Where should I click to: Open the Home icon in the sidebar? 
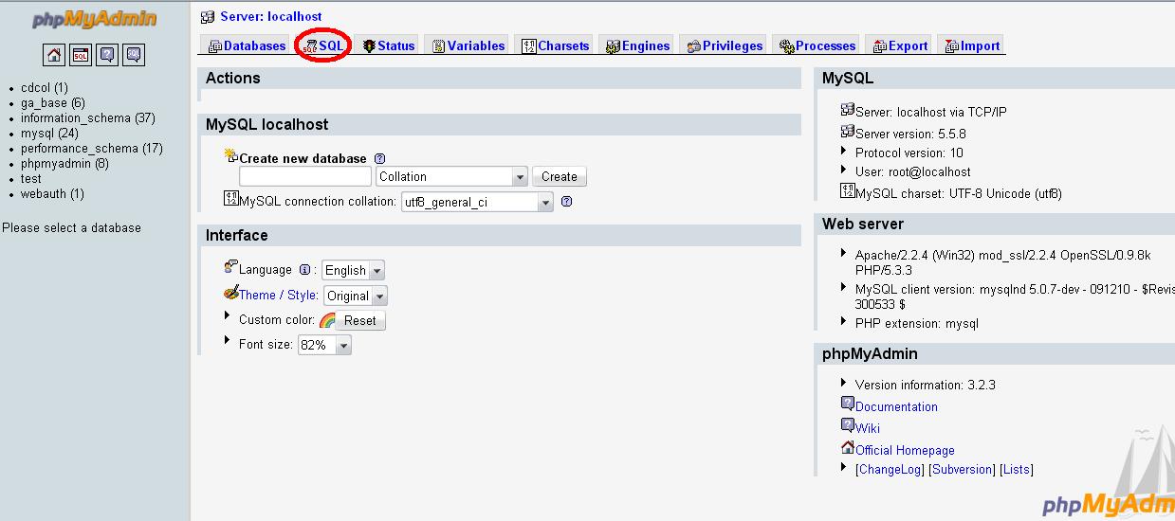pyautogui.click(x=55, y=55)
